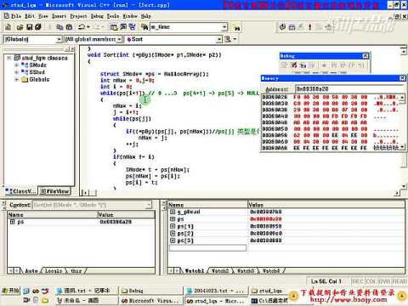
Task: Click the binoculars Search icon next to find box
Action: [236, 27]
